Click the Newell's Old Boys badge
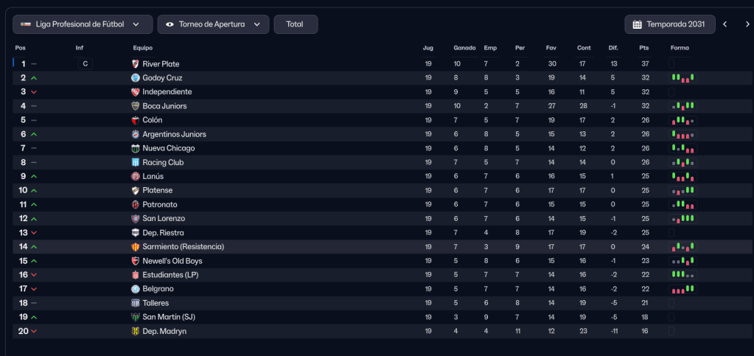The height and width of the screenshot is (356, 754). [x=135, y=261]
